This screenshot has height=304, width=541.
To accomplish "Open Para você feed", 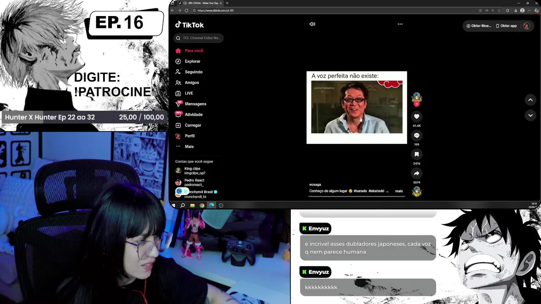I will click(189, 51).
